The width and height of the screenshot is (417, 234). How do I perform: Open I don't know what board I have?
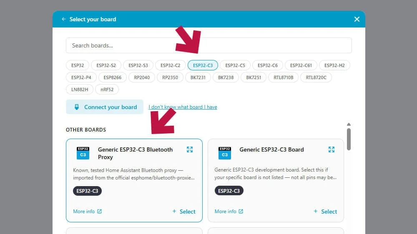coord(183,107)
